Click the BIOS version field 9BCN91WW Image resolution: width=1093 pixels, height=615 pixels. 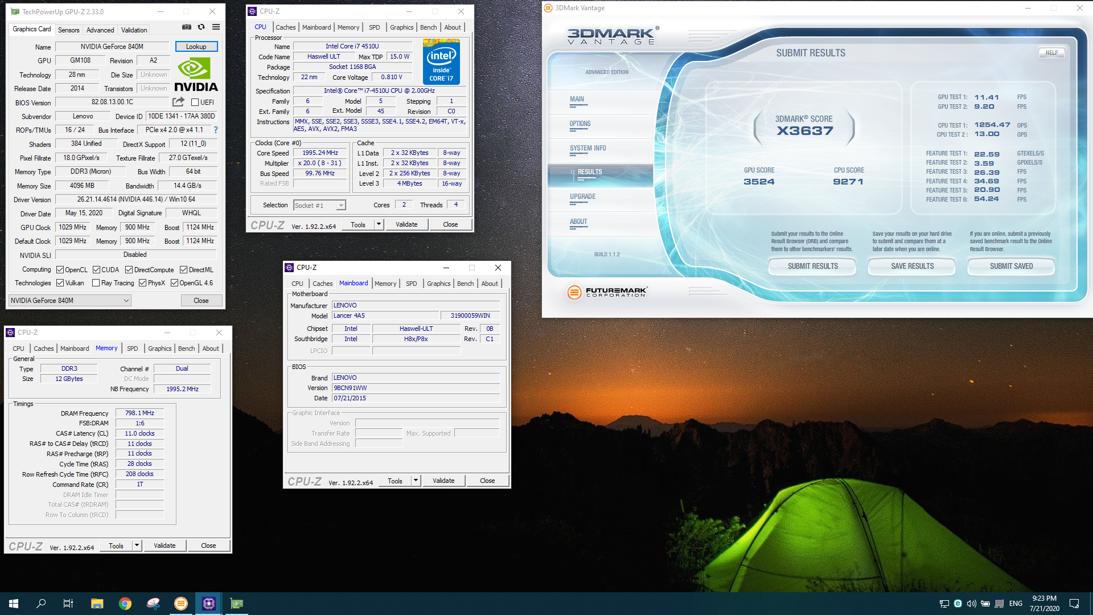(416, 388)
